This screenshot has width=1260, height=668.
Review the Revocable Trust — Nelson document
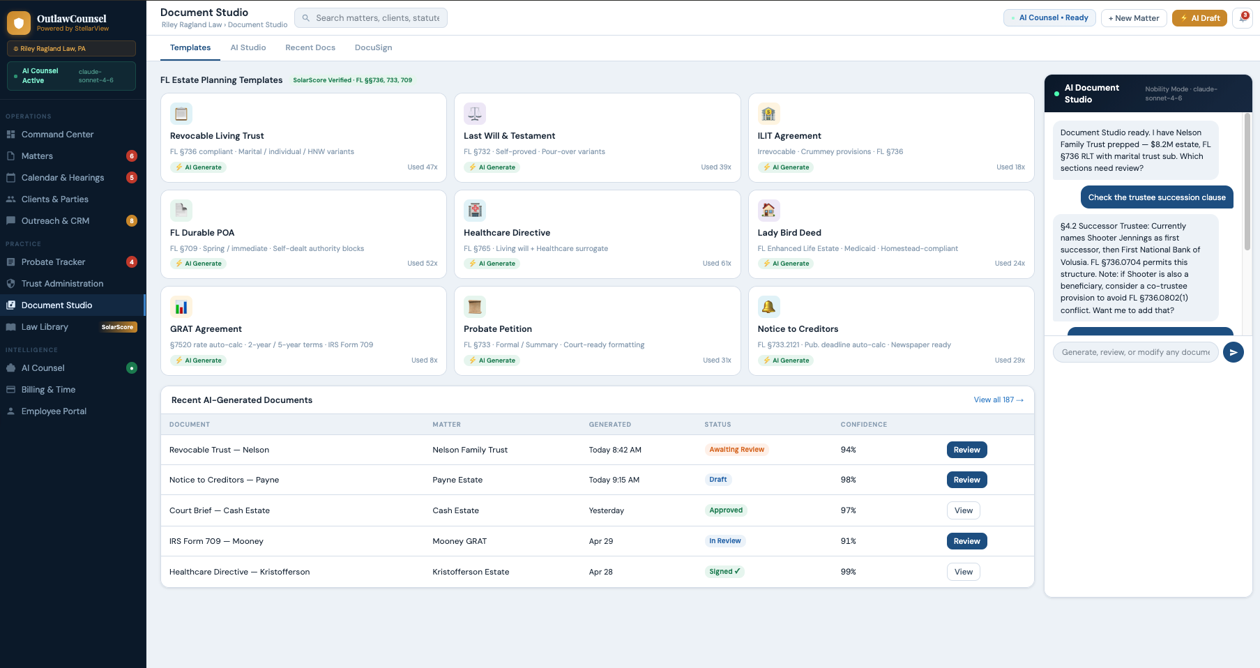(966, 450)
